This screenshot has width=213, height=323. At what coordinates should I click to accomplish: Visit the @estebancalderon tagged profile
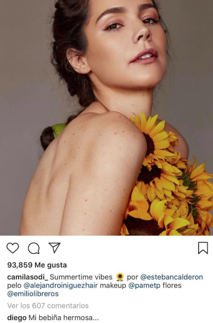point(172,277)
